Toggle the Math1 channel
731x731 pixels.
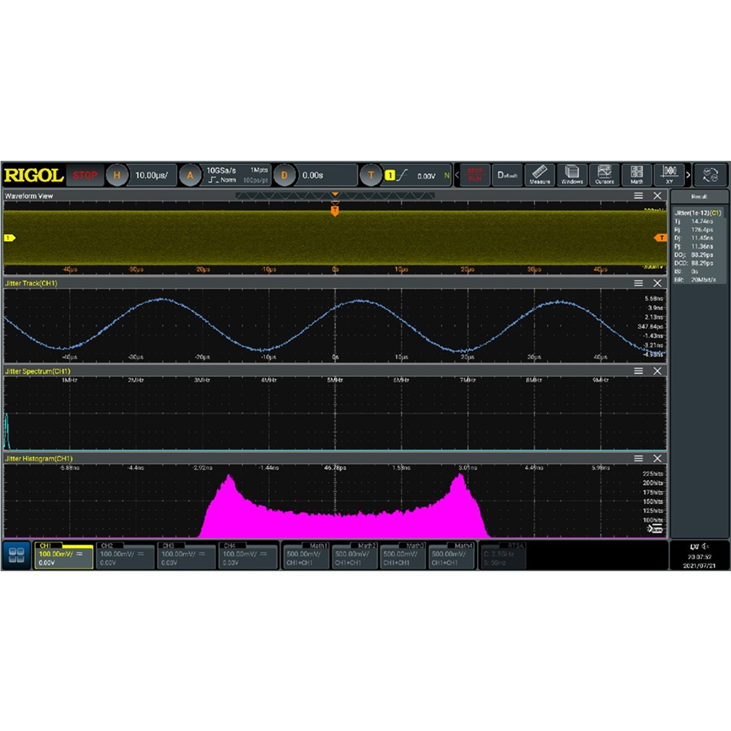[306, 555]
